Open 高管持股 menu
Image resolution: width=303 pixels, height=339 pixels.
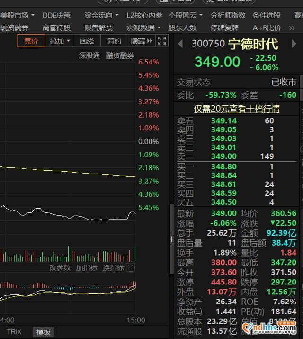point(56,28)
